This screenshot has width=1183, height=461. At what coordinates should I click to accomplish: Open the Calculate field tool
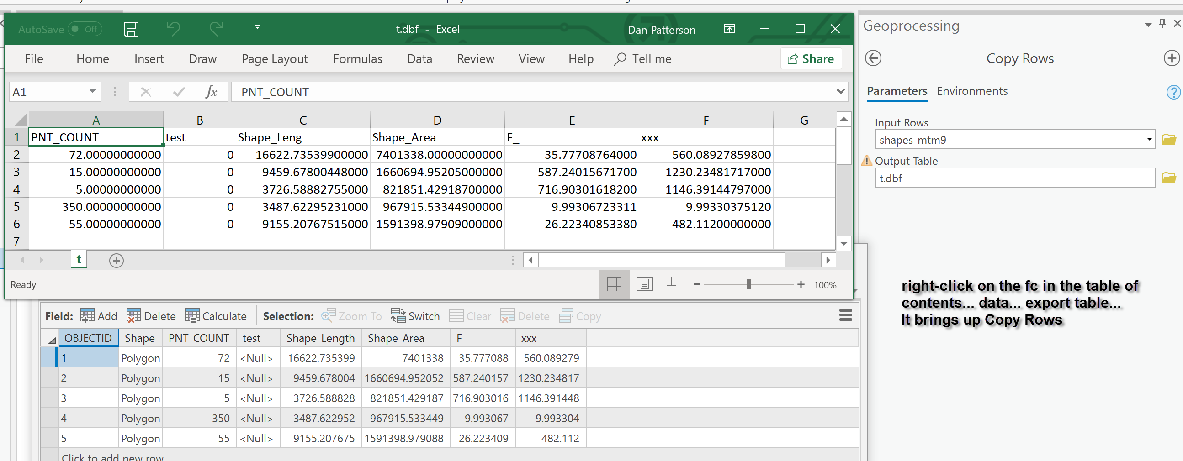click(216, 315)
